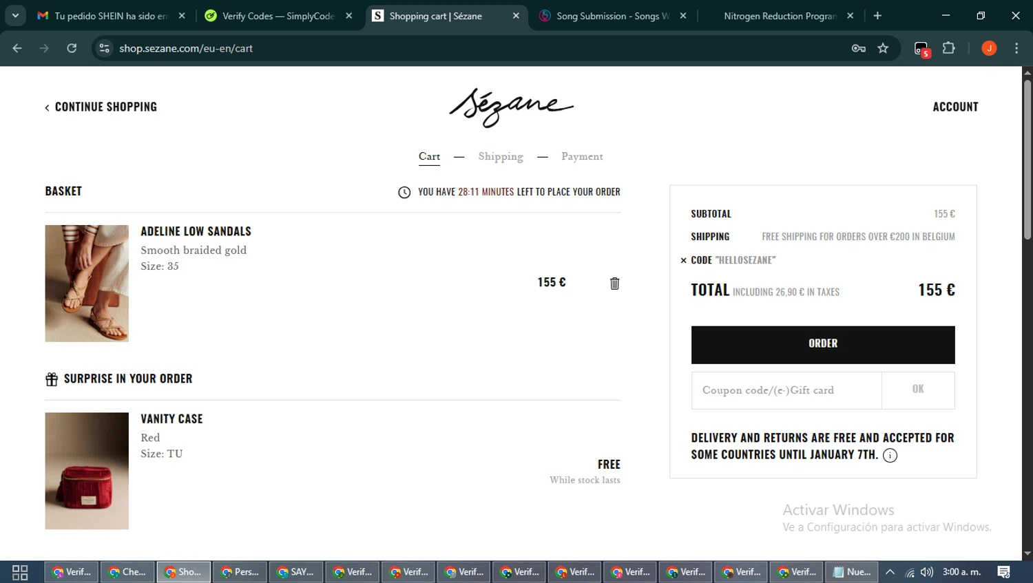Image resolution: width=1033 pixels, height=583 pixels.
Task: Go forward in browser history
Action: [x=44, y=48]
